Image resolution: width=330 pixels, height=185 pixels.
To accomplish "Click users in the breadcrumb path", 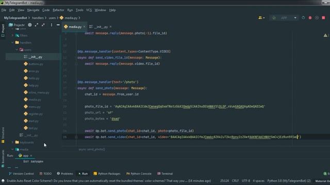I will click(x=52, y=18).
